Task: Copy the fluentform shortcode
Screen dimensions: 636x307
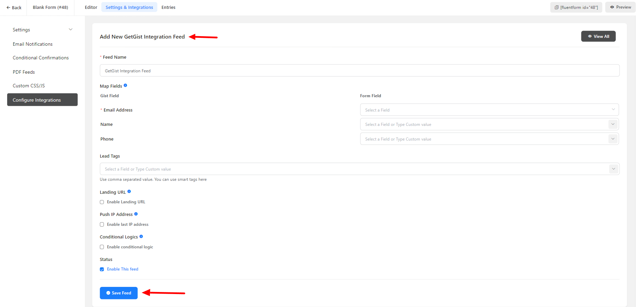Action: click(576, 8)
